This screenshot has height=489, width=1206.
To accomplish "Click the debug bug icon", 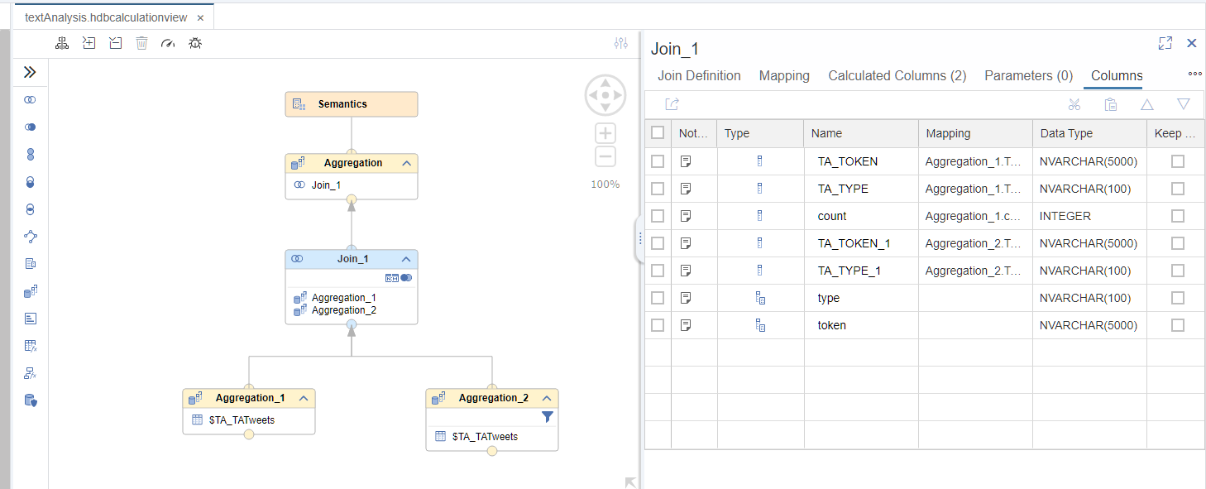I will (x=195, y=43).
